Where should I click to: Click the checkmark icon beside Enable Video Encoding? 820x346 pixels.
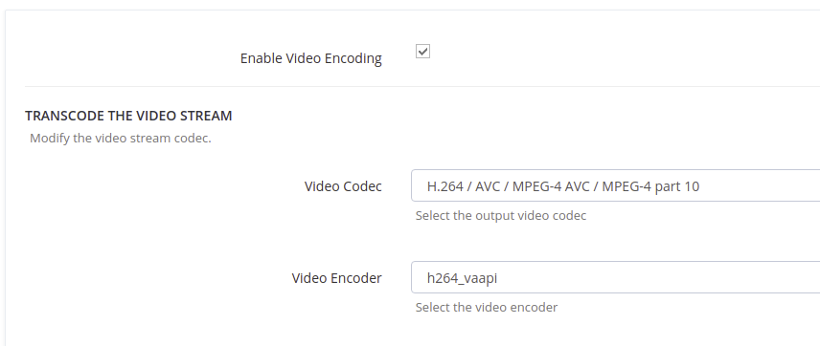pos(422,52)
